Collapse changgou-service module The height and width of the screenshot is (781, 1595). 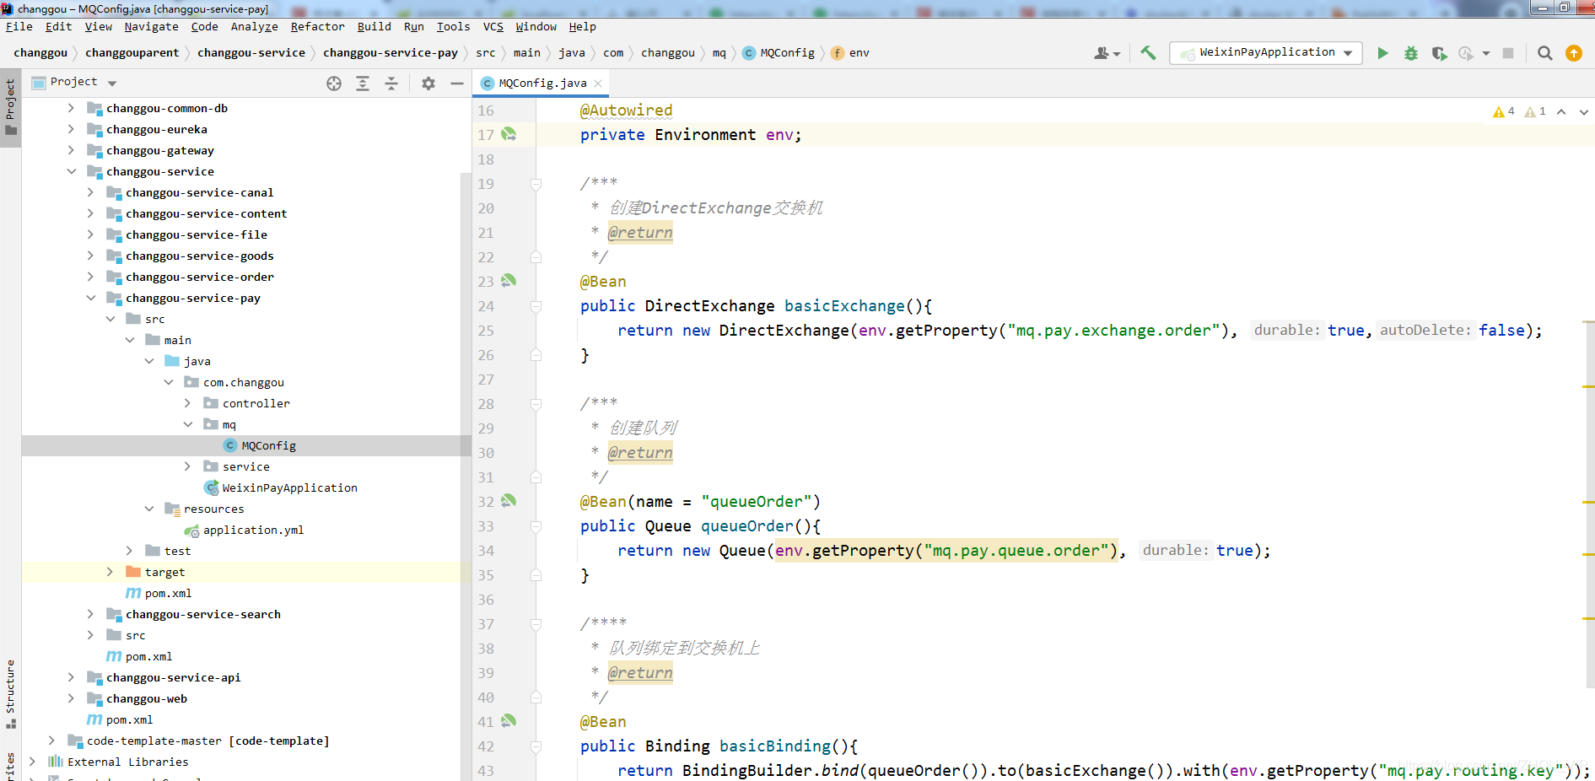tap(71, 171)
